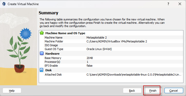The width and height of the screenshot is (186, 96).
Task: Select the Machine Name and OS Type header
Action: tap(65, 33)
